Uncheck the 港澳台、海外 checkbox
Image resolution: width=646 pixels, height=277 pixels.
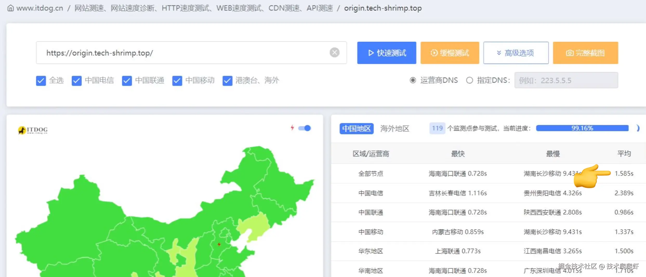(227, 81)
